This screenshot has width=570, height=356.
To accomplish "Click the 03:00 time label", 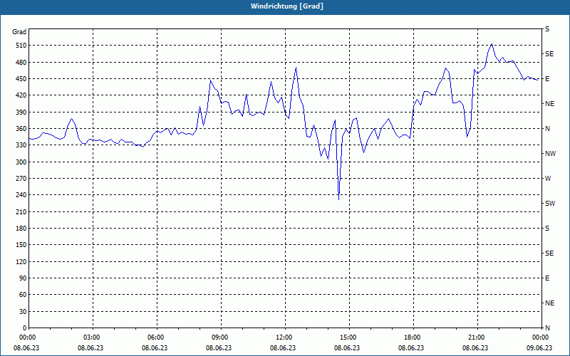I will click(93, 337).
